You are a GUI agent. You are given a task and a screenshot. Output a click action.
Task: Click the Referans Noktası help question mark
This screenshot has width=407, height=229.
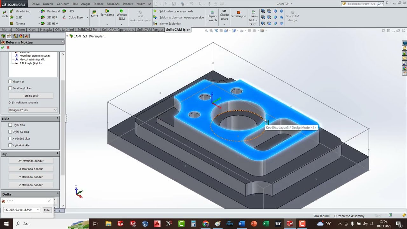pyautogui.click(x=62, y=42)
